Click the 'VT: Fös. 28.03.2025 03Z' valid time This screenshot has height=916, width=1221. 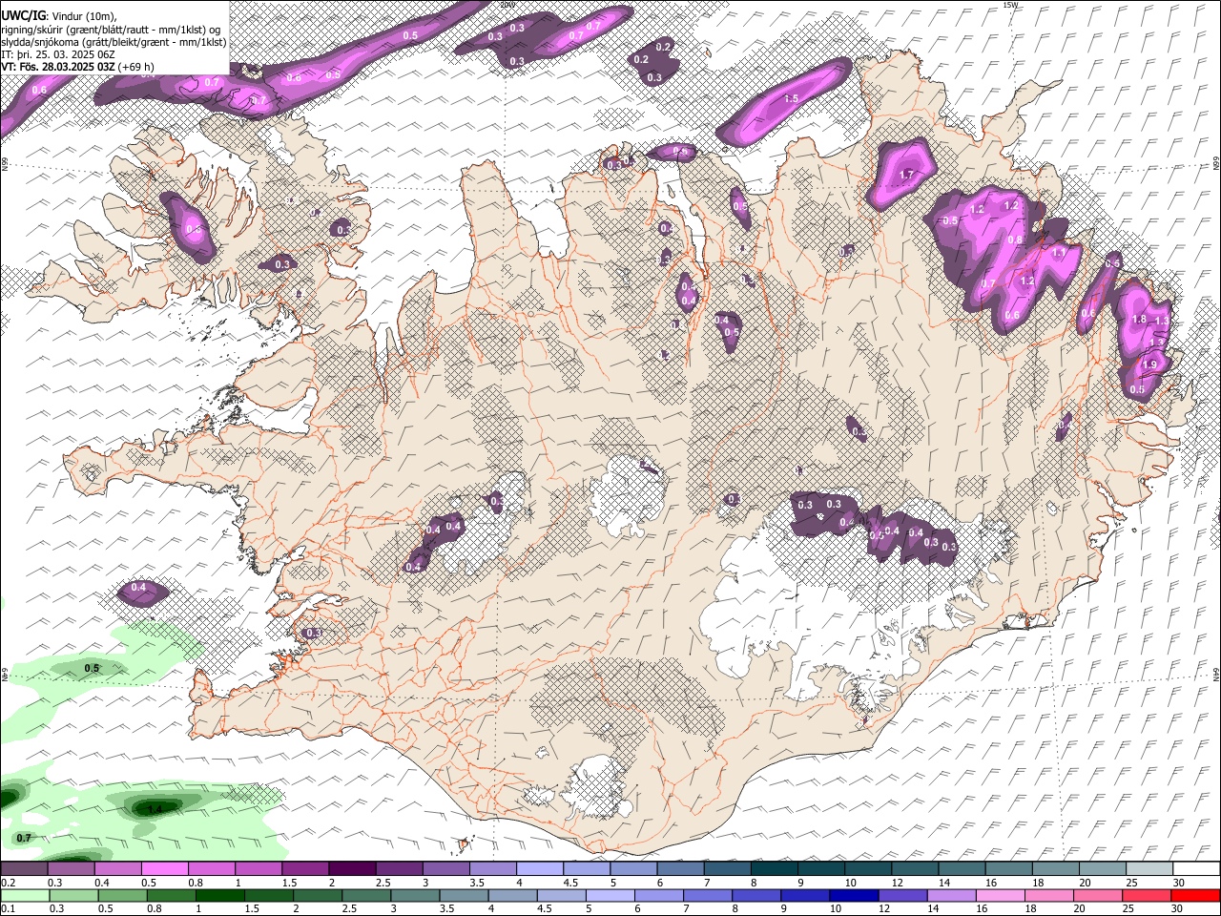pos(58,67)
